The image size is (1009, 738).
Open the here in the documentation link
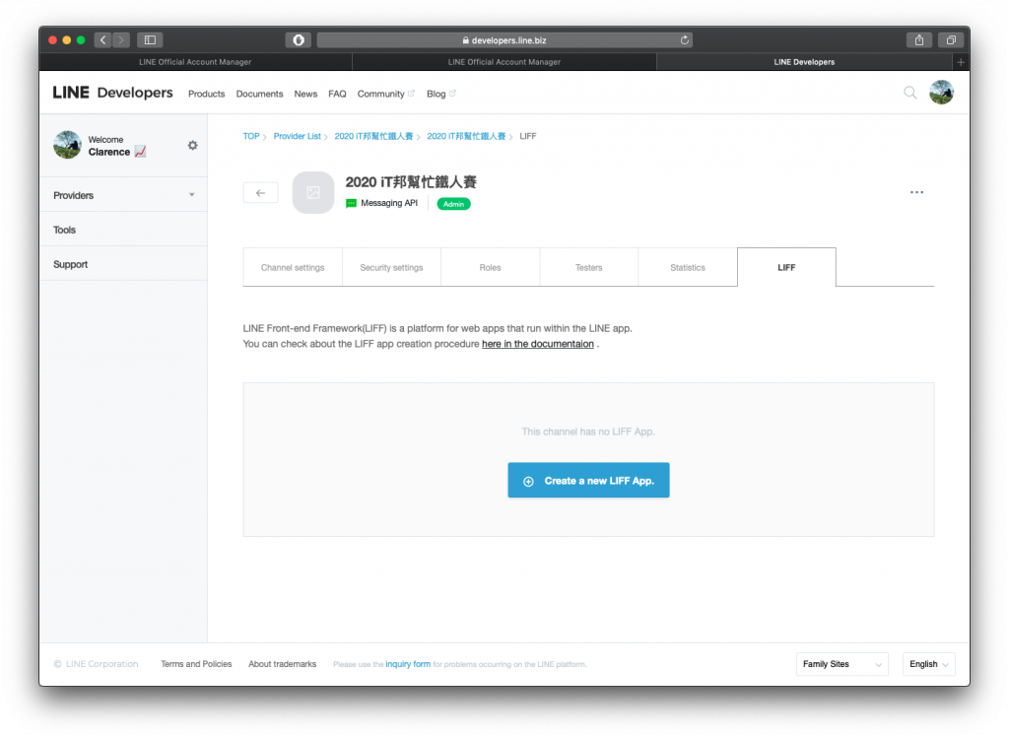[538, 344]
